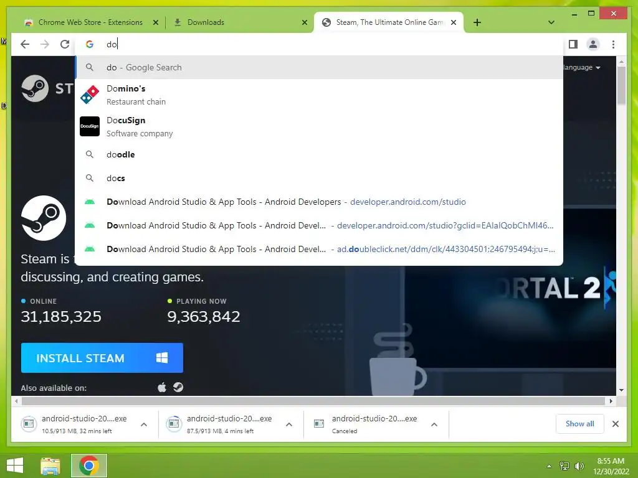The height and width of the screenshot is (478, 638).
Task: Reload the current page
Action: tap(65, 44)
